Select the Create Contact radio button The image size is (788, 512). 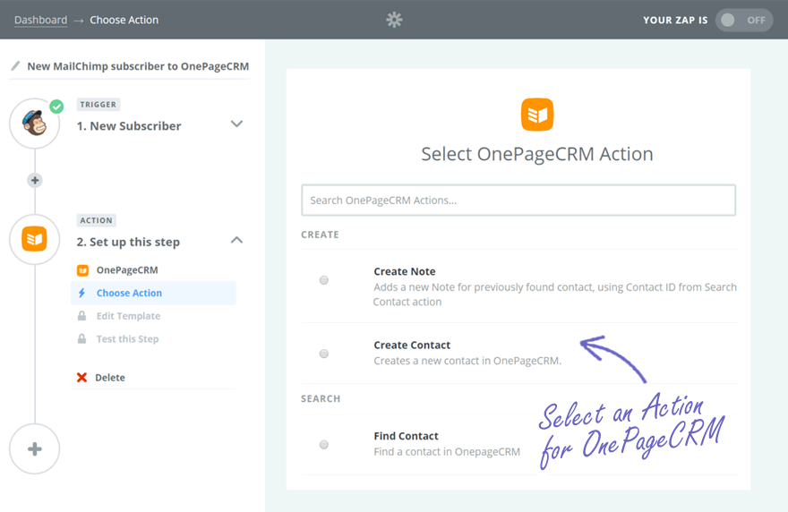[324, 354]
